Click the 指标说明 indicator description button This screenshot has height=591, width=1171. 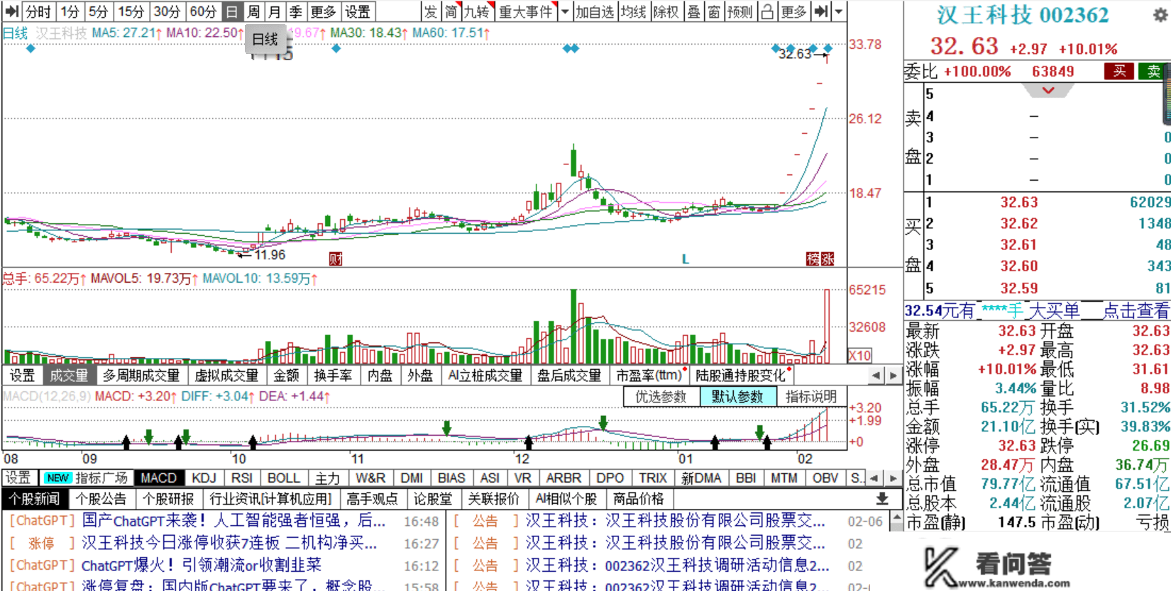point(811,397)
